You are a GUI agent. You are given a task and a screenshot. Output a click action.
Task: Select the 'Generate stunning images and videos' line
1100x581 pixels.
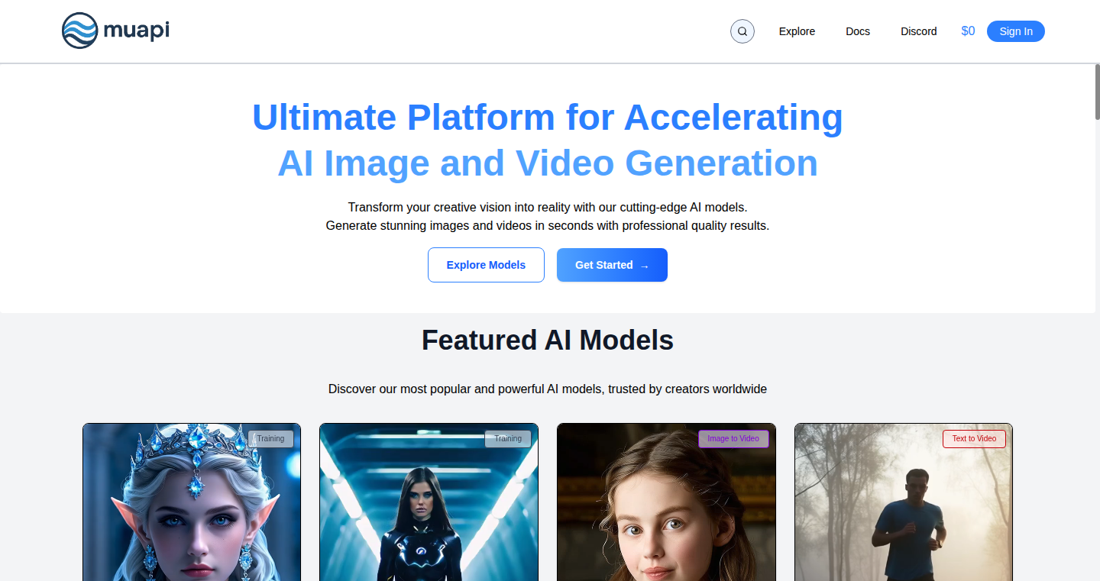pyautogui.click(x=548, y=226)
